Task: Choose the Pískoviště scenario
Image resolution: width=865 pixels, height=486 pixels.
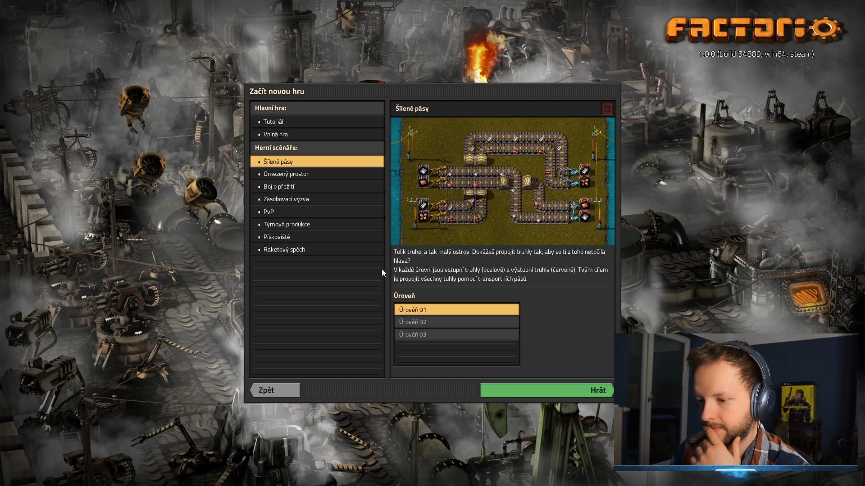Action: [317, 237]
